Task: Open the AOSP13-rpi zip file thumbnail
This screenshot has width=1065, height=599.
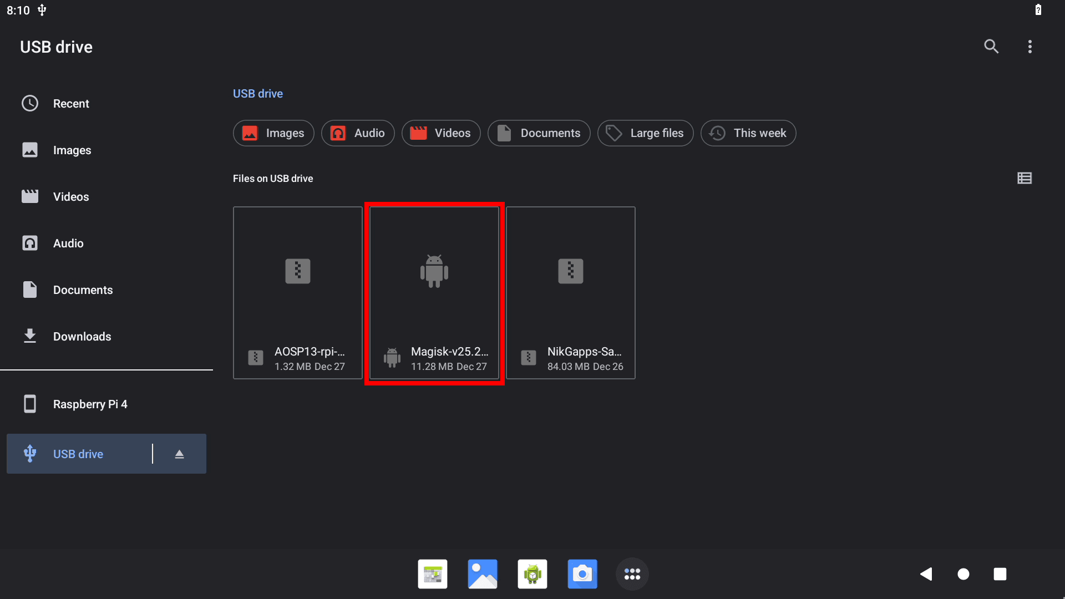Action: tap(298, 271)
